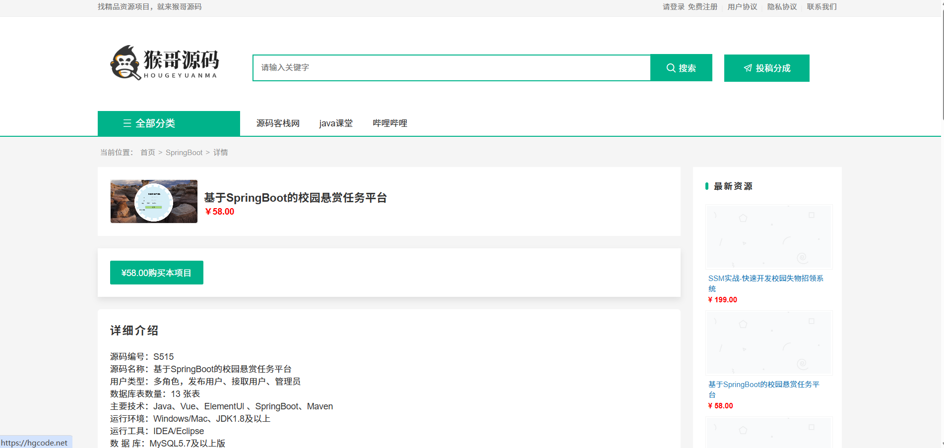
Task: Click the paper plane icon on 投稿分成
Action: [x=748, y=68]
